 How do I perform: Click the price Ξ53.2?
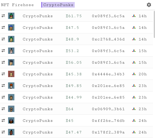72,51
